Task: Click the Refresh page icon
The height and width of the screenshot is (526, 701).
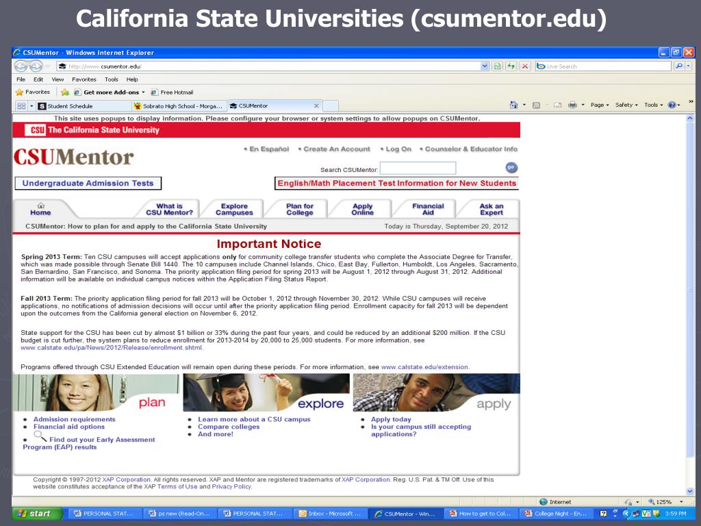Action: click(x=511, y=66)
